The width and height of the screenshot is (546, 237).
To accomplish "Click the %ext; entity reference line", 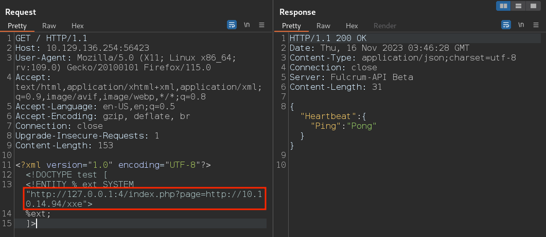I will click(38, 213).
